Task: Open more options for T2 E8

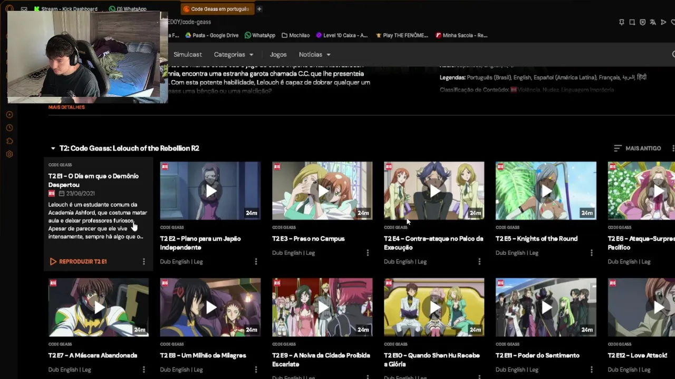Action: tap(256, 370)
